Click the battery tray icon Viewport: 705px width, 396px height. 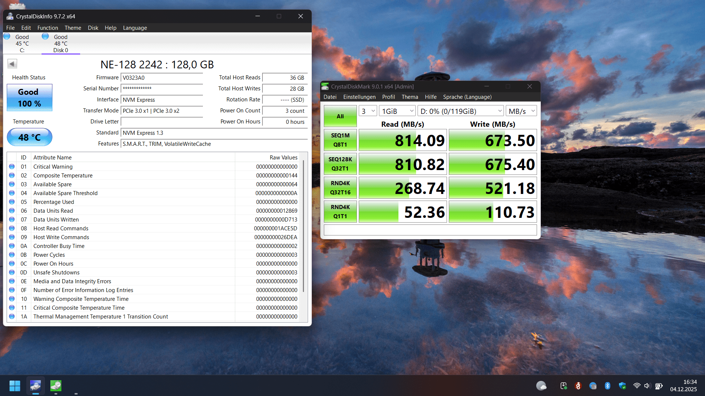(x=659, y=386)
